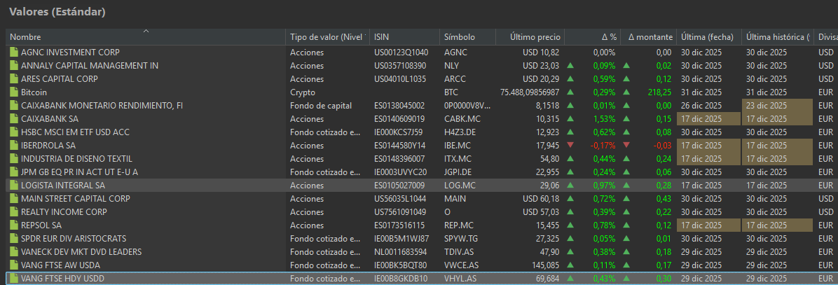The image size is (838, 285).
Task: Click the Última (fecha) column header
Action: pyautogui.click(x=706, y=37)
